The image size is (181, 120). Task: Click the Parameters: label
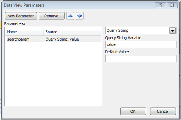click(x=15, y=24)
